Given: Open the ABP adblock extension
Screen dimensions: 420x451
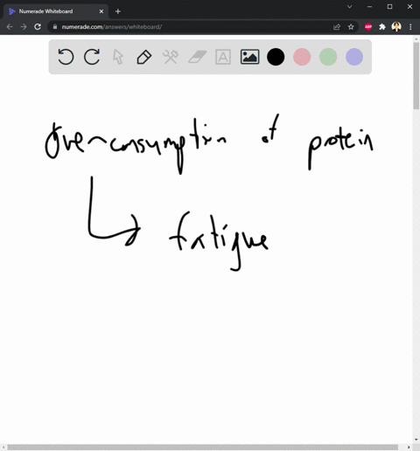Looking at the screenshot, I should [368, 27].
